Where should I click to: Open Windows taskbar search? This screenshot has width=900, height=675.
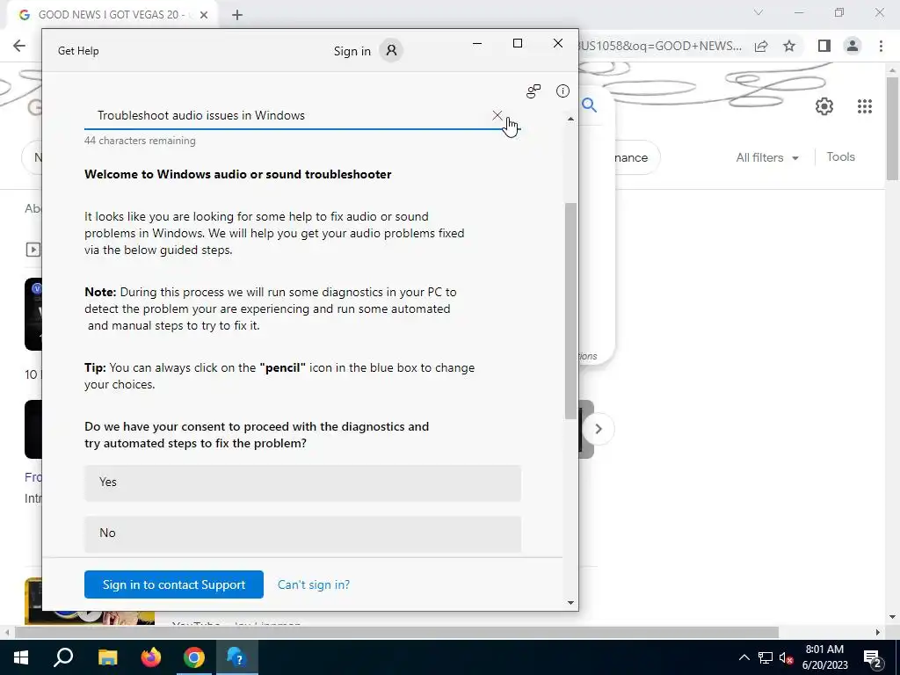click(63, 657)
